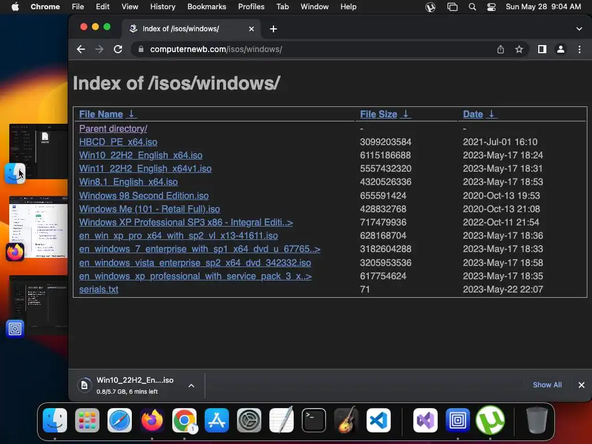Image resolution: width=592 pixels, height=444 pixels.
Task: Click Show All downloads
Action: 547,384
